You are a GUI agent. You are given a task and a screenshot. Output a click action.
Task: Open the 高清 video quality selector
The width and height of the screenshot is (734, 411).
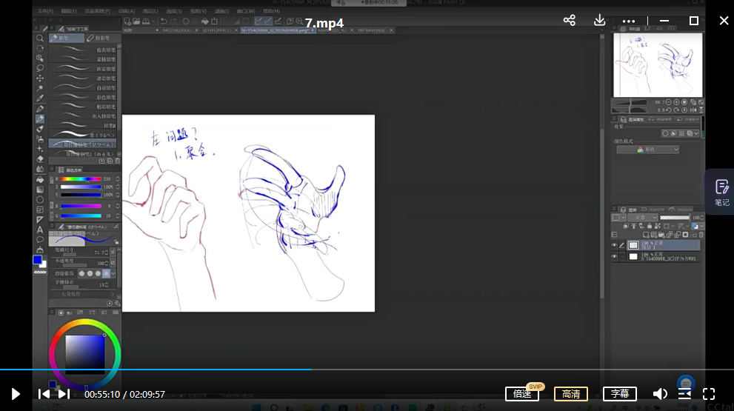[x=570, y=394]
